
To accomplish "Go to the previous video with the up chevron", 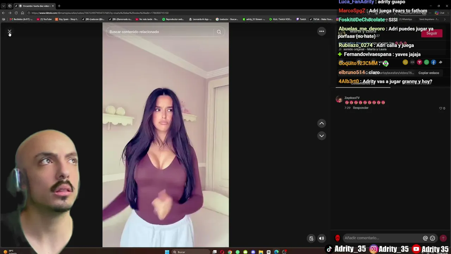I will coord(322,123).
